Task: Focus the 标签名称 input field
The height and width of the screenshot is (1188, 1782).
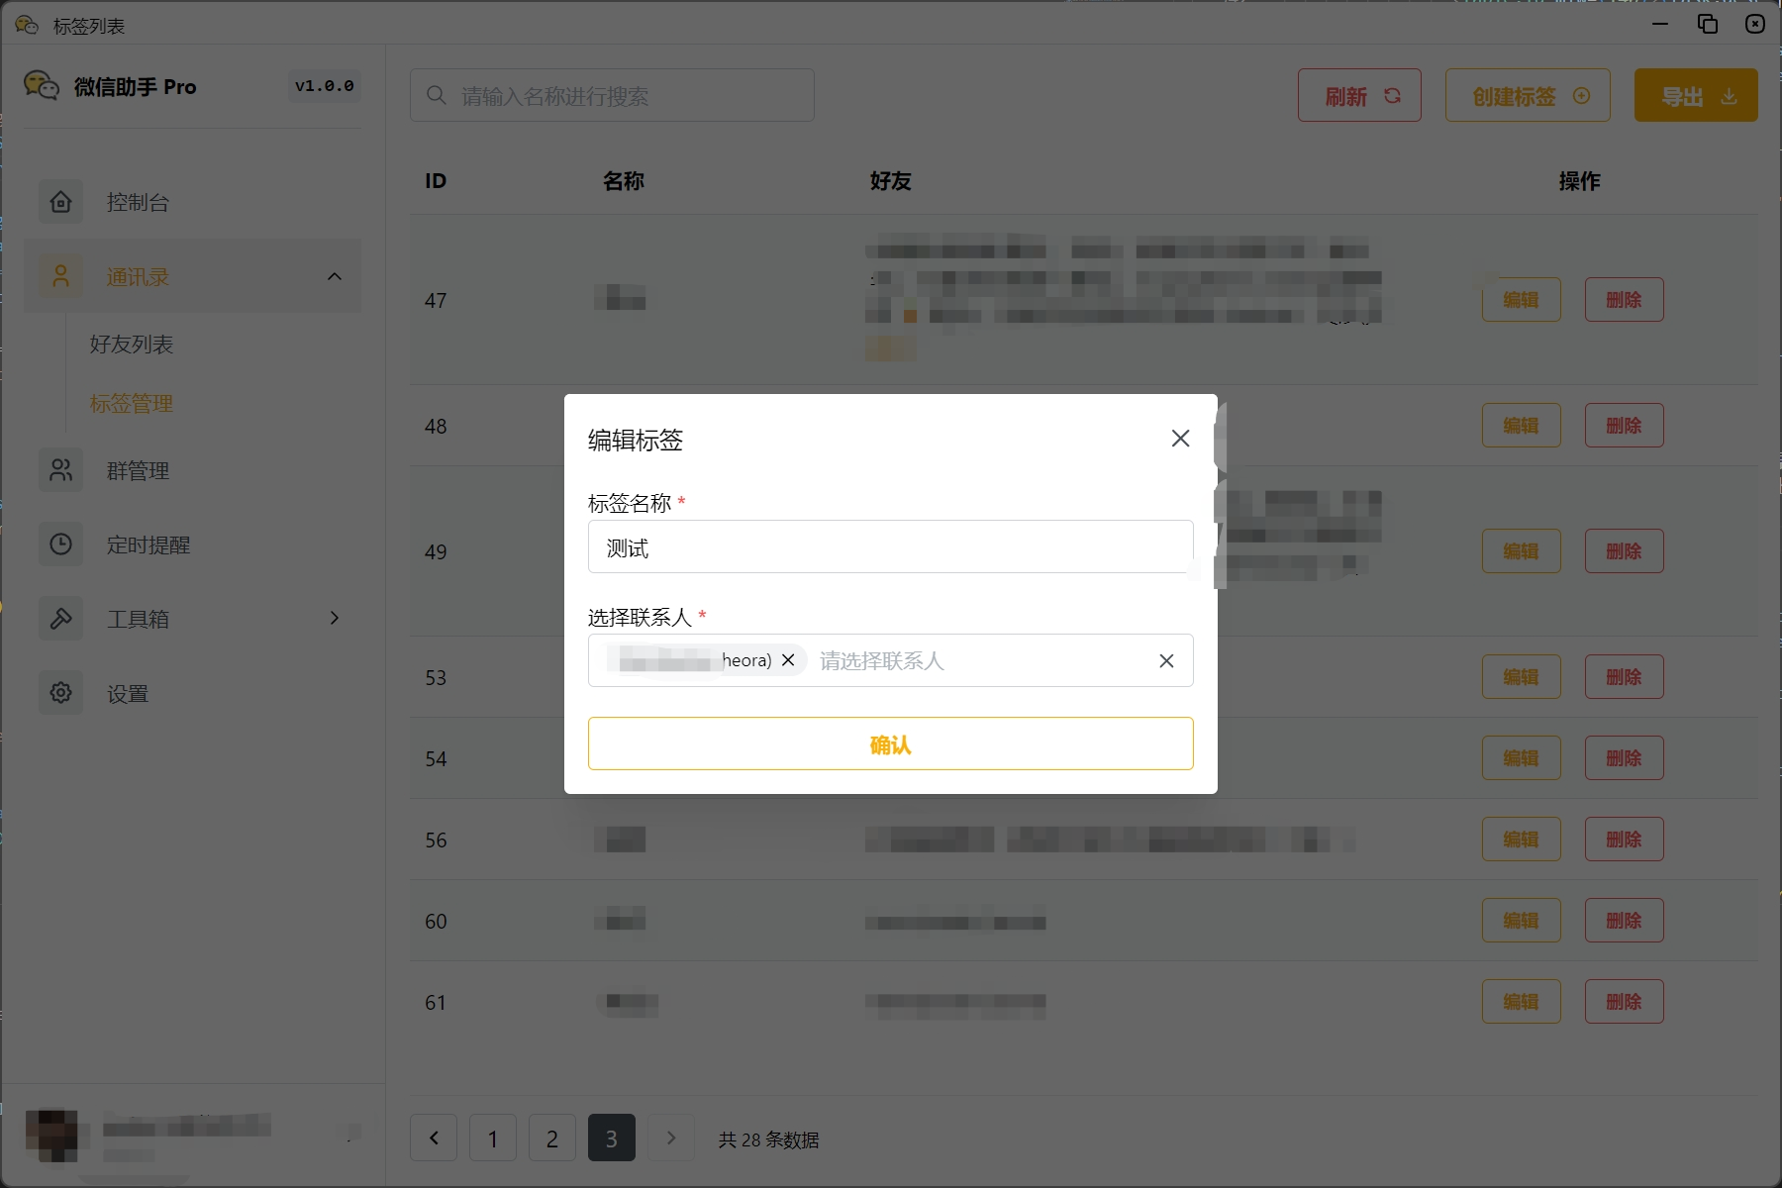Action: click(890, 547)
